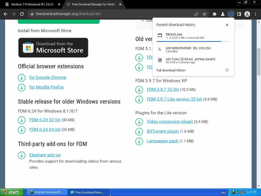Download FDM 6.24 32-bit
Viewport: 261px width, 196px height.
tap(45, 120)
